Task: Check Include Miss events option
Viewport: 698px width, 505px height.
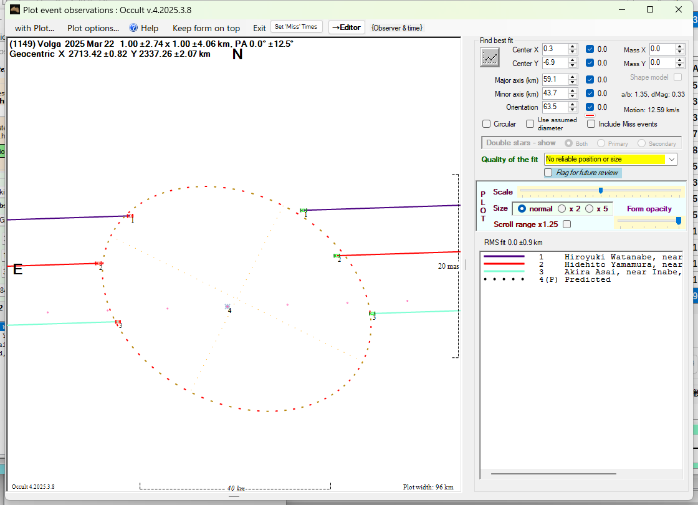Action: (591, 124)
